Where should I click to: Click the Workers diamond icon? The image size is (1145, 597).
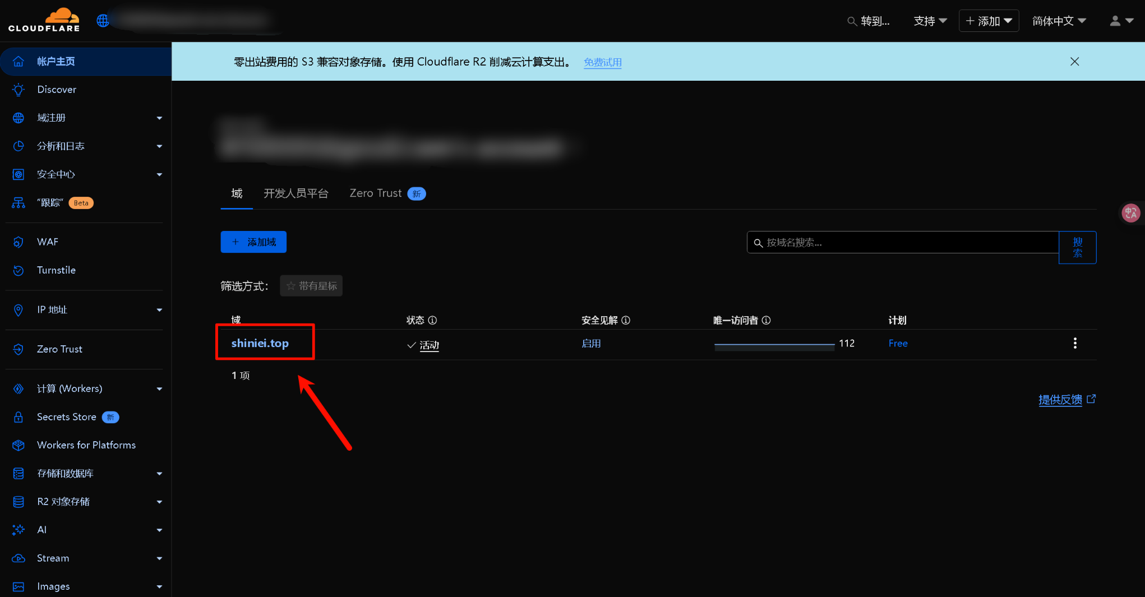point(19,388)
